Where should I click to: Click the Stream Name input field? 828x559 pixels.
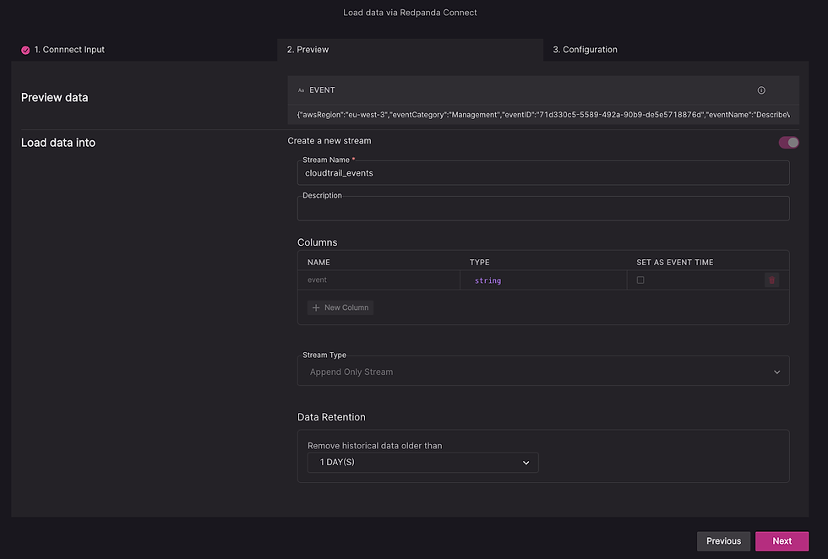(x=543, y=173)
